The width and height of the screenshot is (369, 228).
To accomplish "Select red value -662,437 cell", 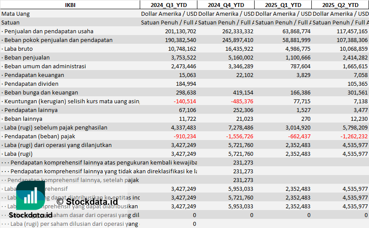I will click(299, 136).
